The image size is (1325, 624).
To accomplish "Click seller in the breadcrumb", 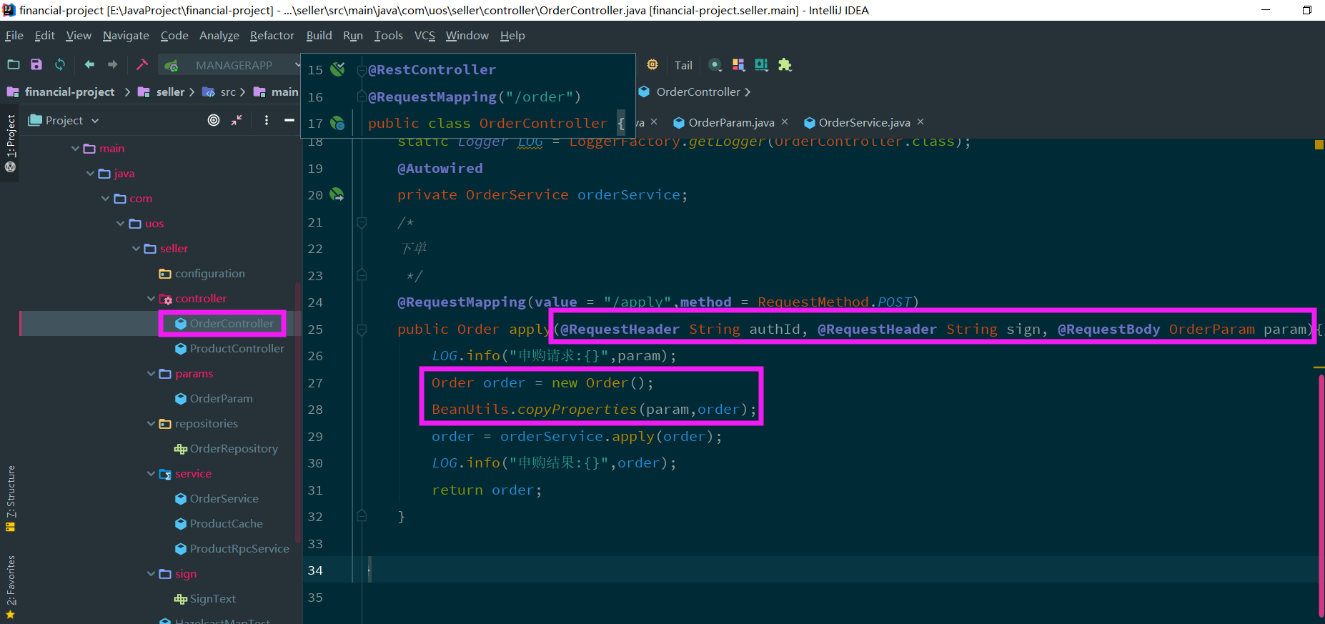I will pyautogui.click(x=170, y=91).
